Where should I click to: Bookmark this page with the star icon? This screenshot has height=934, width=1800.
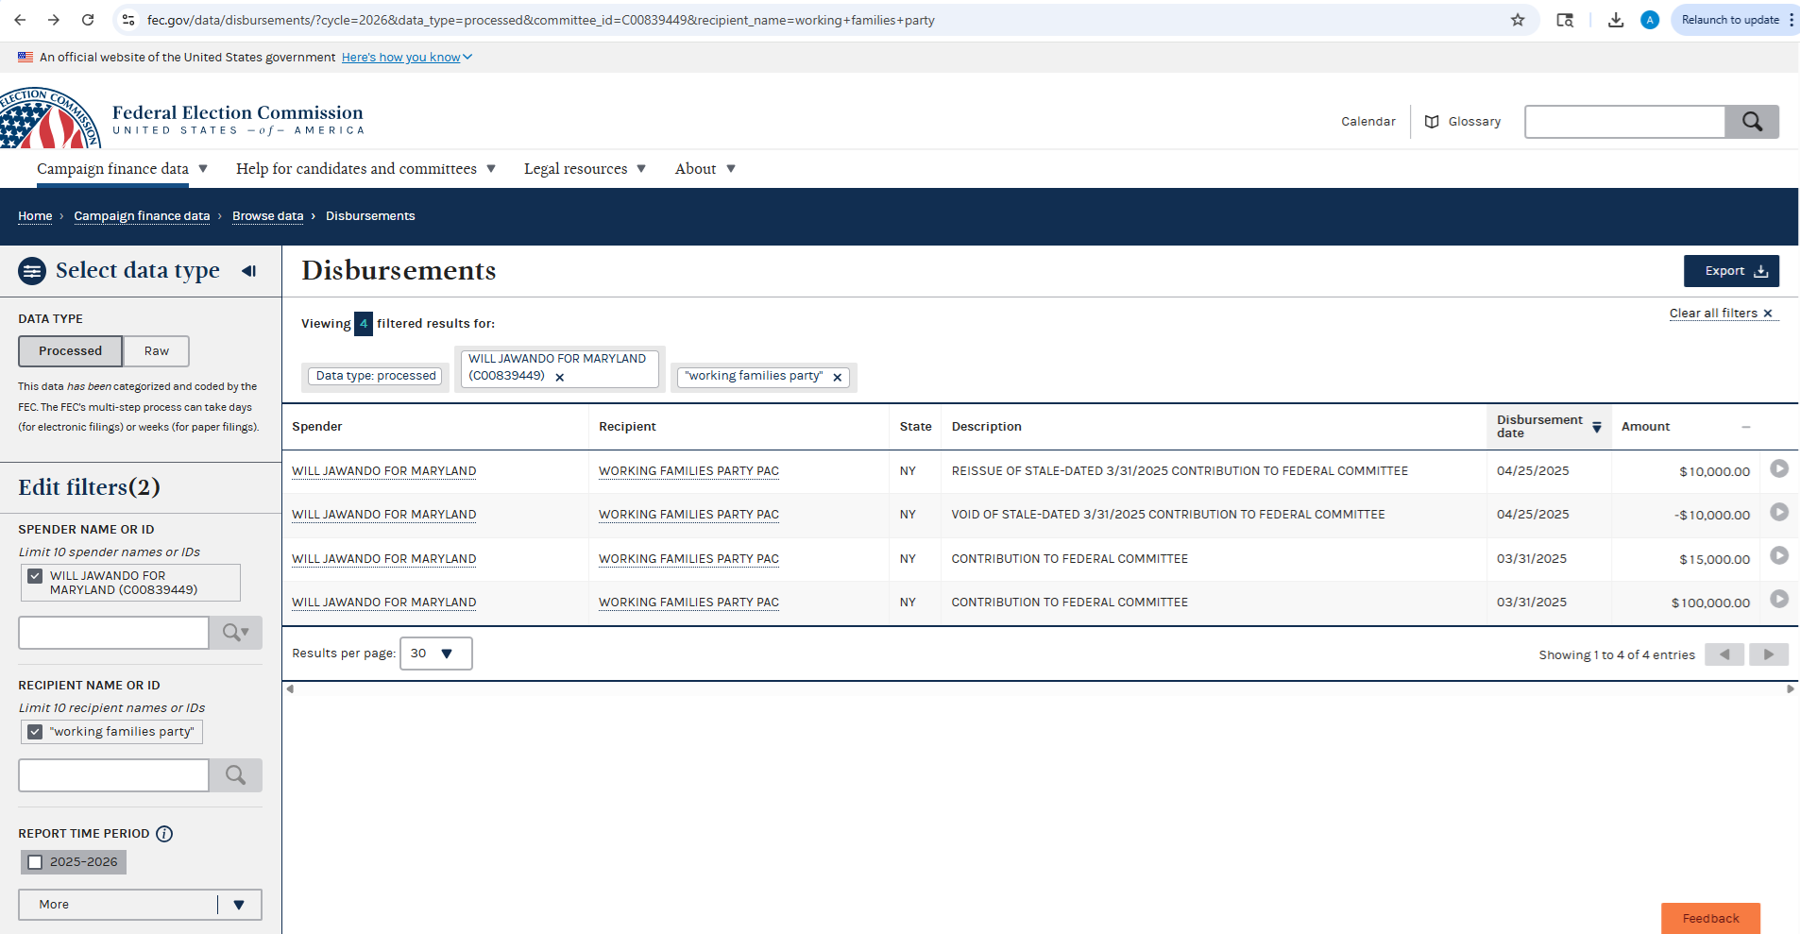point(1518,20)
